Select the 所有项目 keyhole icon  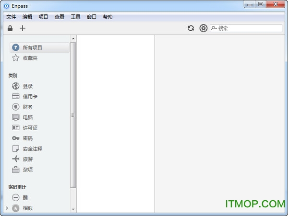[16, 47]
